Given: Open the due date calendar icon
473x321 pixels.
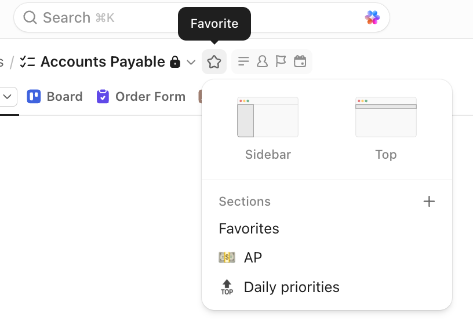Looking at the screenshot, I should point(300,61).
